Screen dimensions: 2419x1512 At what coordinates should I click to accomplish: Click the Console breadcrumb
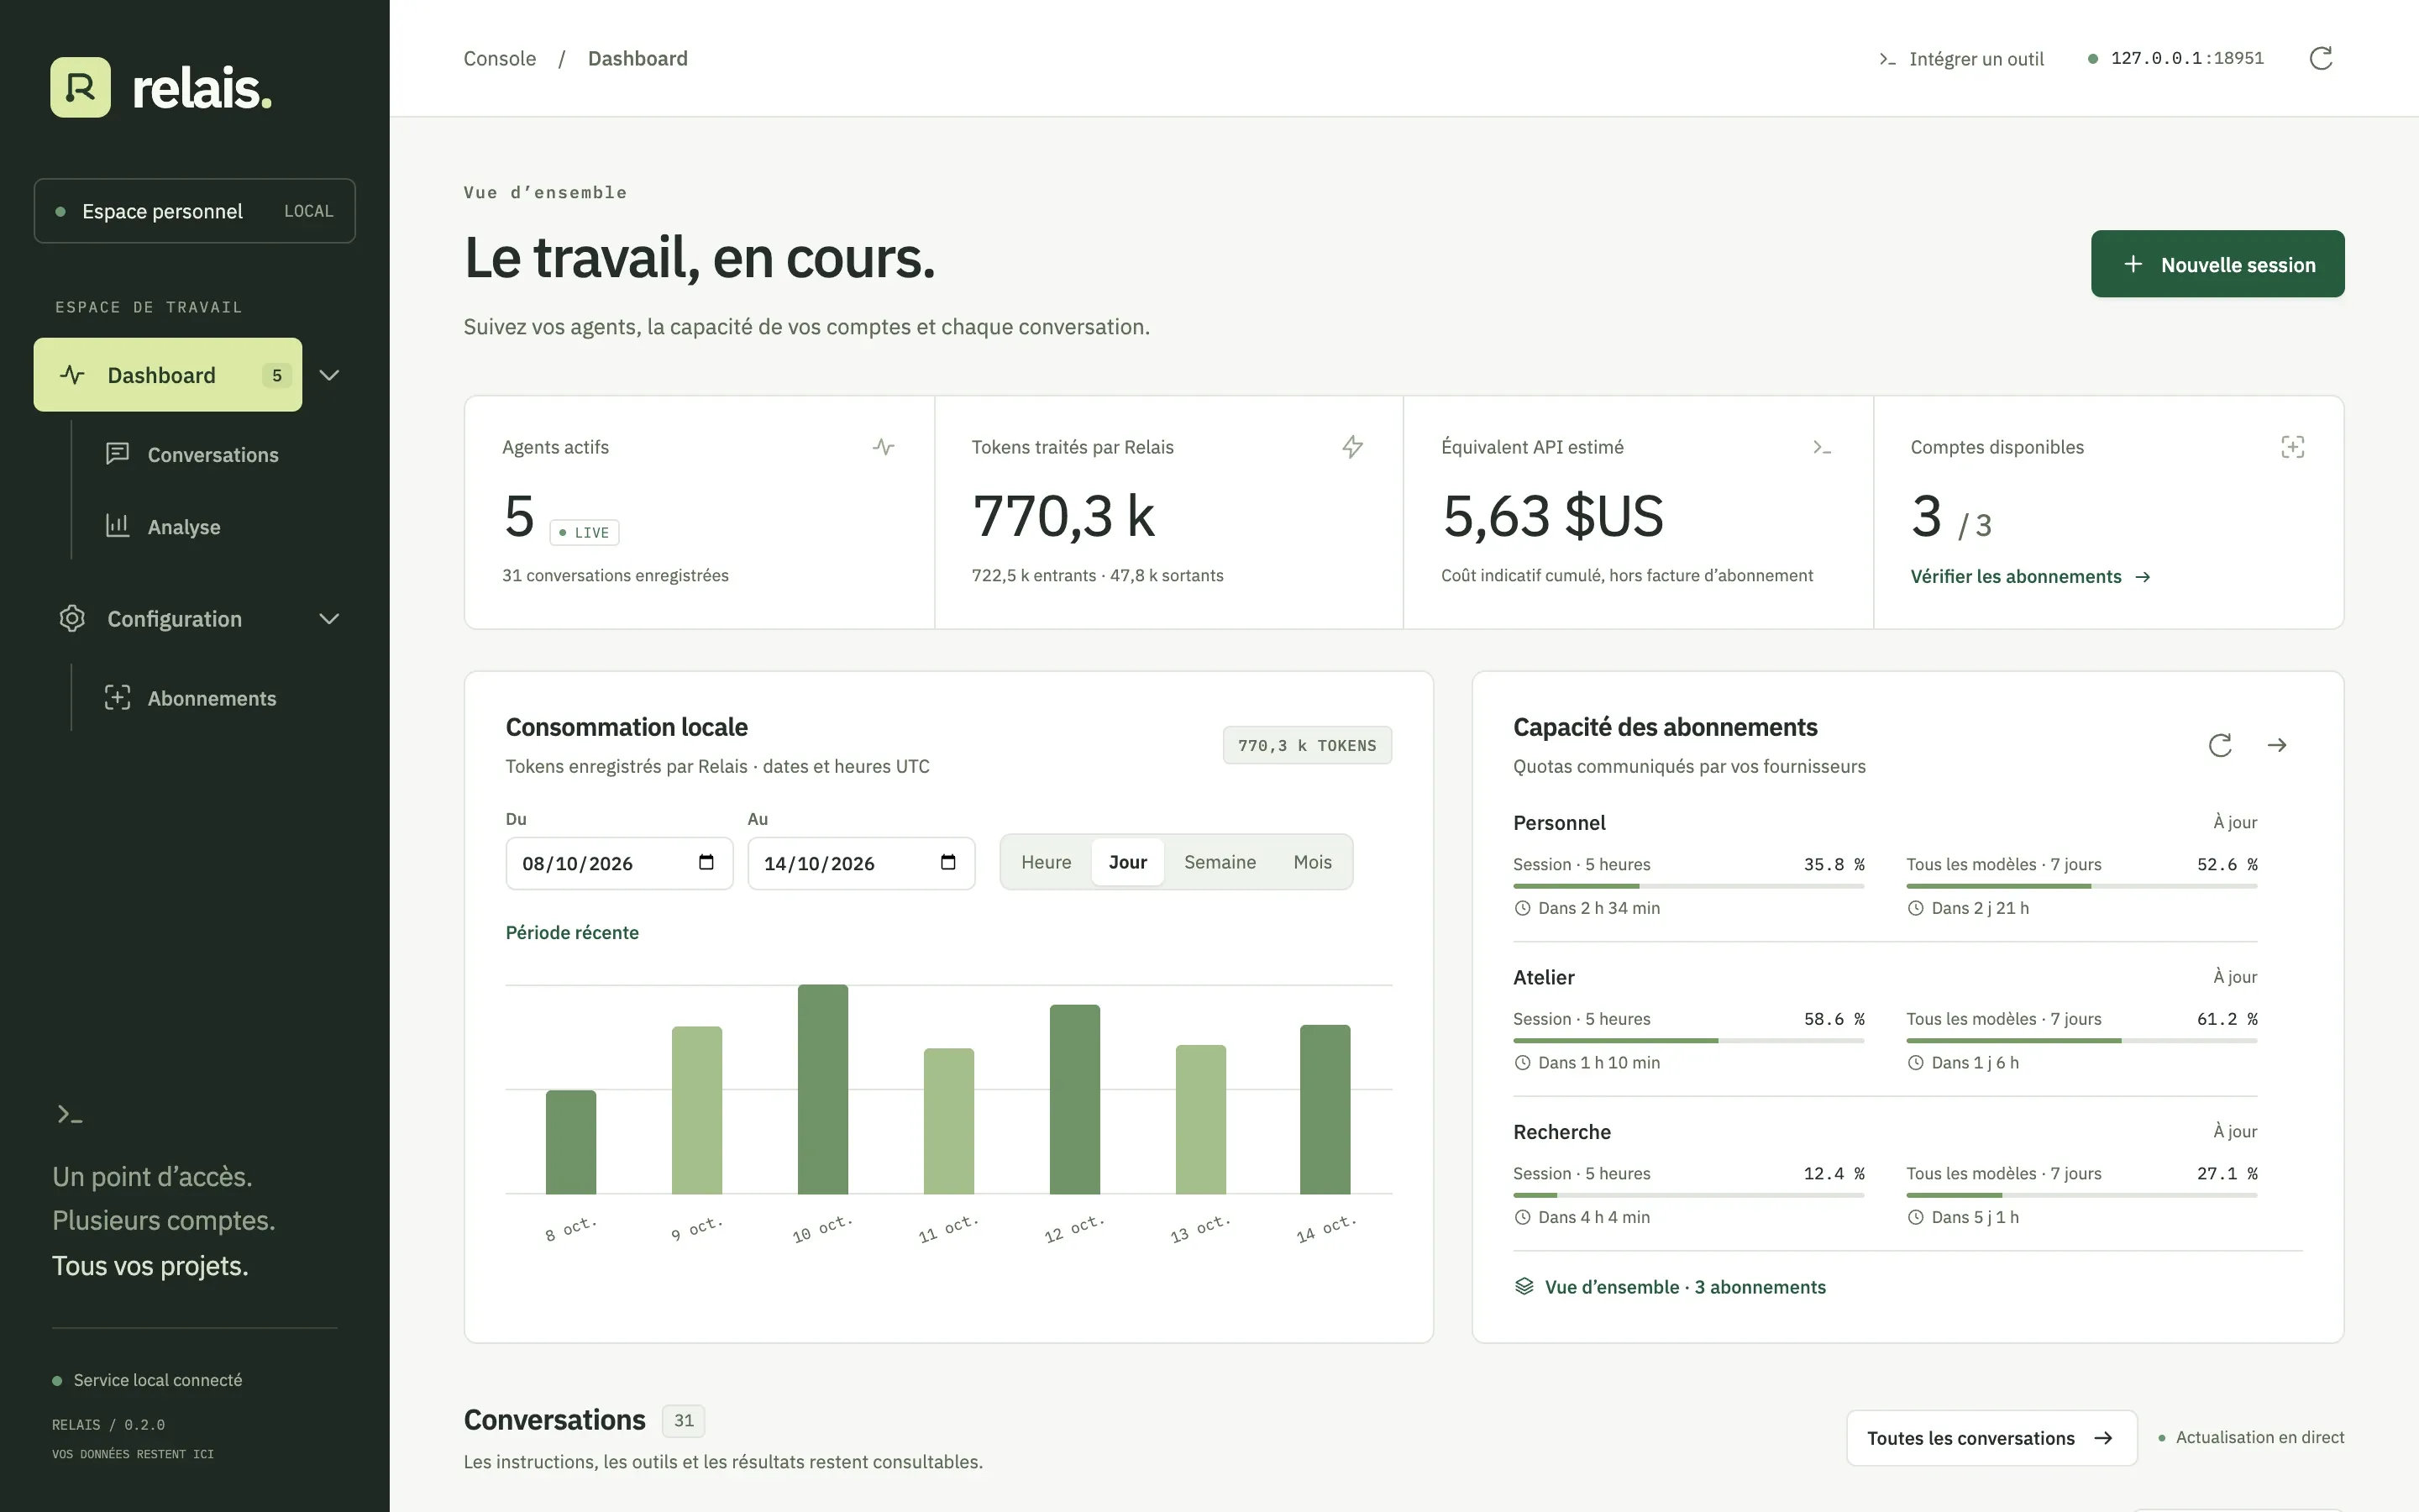pos(500,59)
